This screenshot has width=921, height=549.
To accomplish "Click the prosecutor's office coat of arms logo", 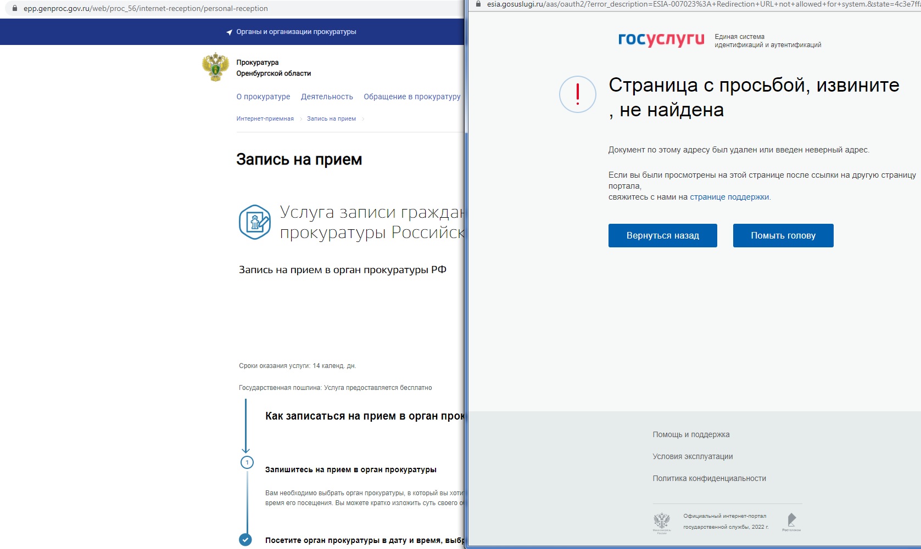I will click(215, 67).
